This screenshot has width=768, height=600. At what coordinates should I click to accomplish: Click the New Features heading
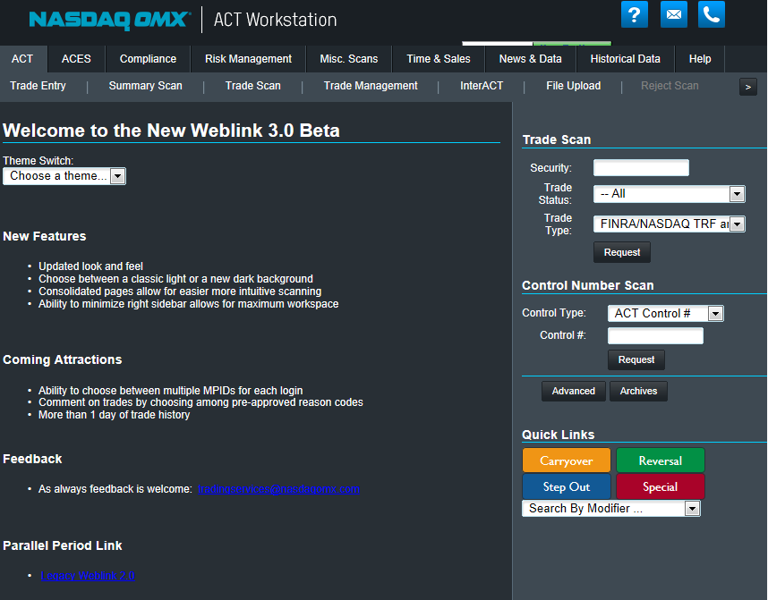(45, 236)
